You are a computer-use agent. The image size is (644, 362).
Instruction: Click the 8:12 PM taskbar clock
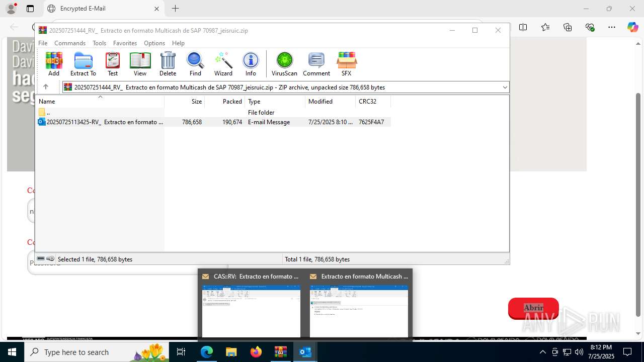pyautogui.click(x=601, y=352)
